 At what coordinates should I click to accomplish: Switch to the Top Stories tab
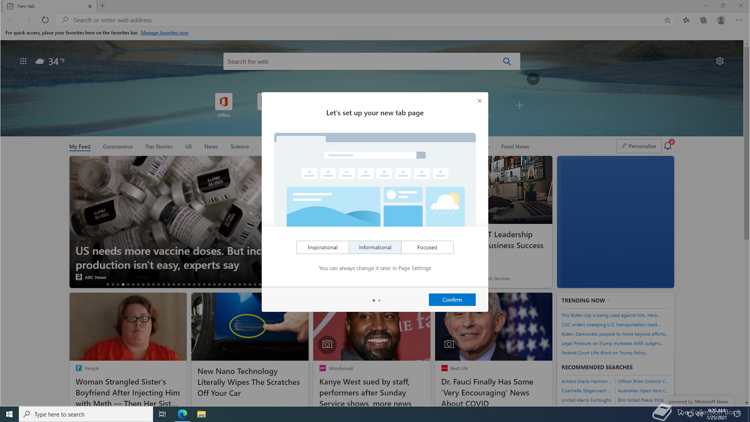(x=159, y=147)
